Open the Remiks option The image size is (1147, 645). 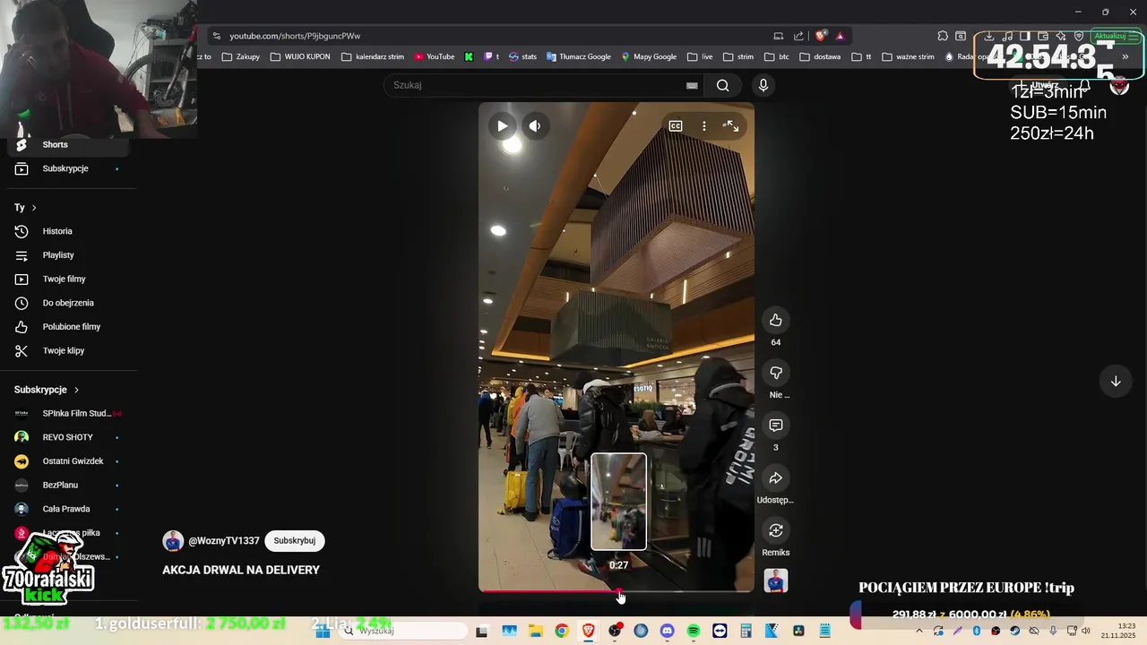tap(776, 530)
